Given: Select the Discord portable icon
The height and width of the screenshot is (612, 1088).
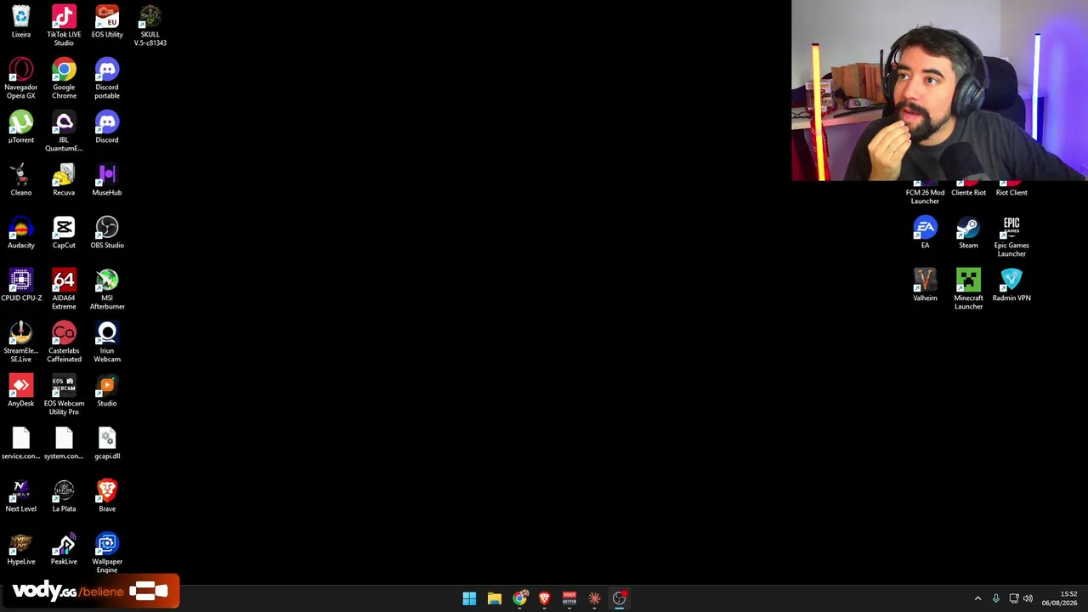Looking at the screenshot, I should tap(107, 70).
